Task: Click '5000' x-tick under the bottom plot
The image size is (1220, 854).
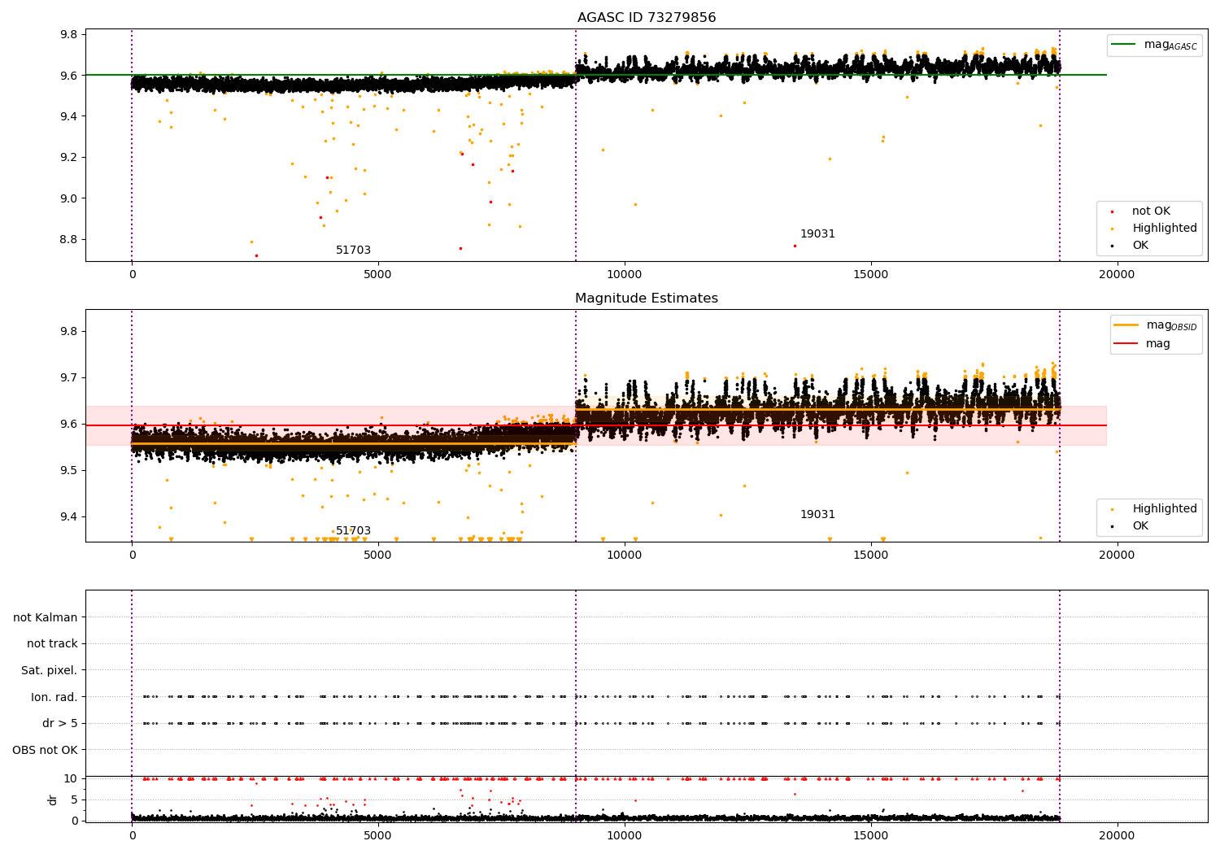Action: click(x=378, y=836)
